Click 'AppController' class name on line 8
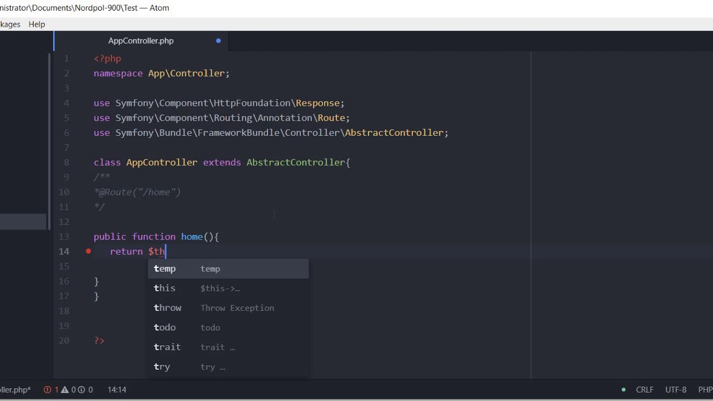The image size is (713, 401). tap(162, 162)
